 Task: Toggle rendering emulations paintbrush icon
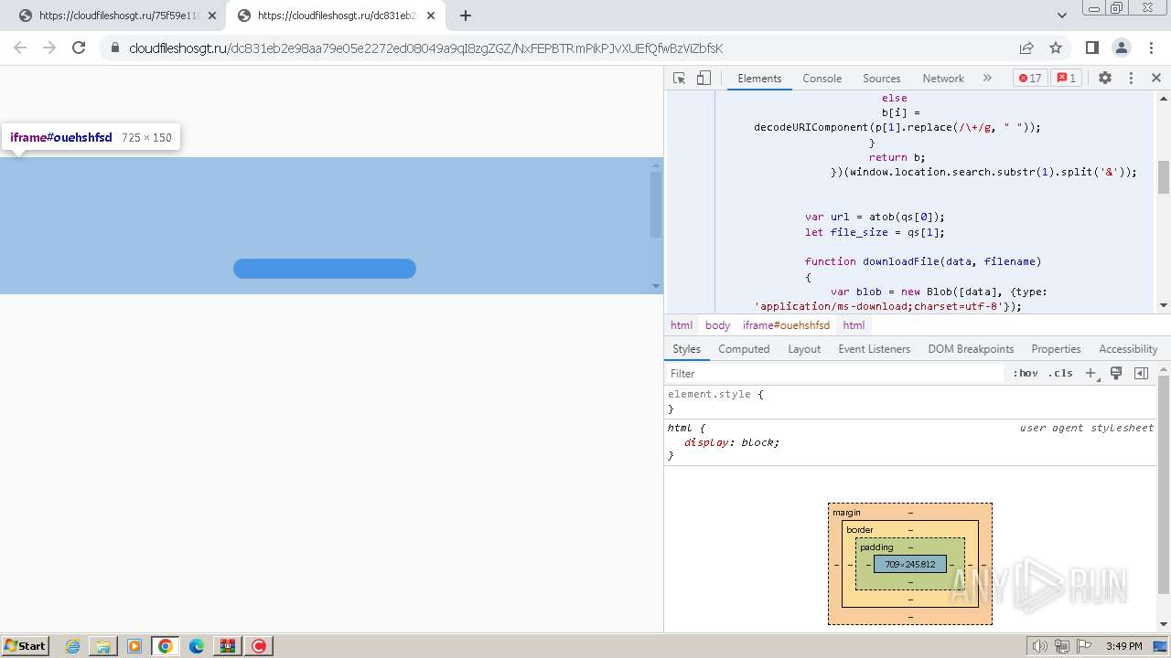(1116, 373)
